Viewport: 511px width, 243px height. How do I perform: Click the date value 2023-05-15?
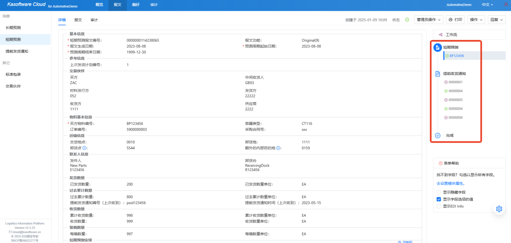[x=311, y=203]
